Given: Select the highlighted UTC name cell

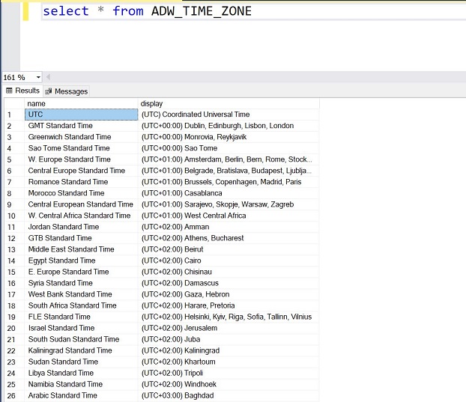Looking at the screenshot, I should click(82, 115).
